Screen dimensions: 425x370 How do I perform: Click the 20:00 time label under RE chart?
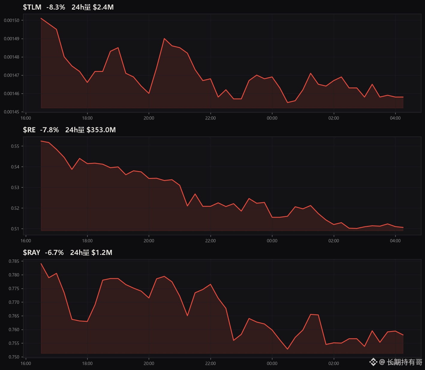[x=149, y=241]
